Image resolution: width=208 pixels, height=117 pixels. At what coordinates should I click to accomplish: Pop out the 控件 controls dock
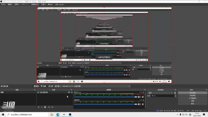[206, 90]
